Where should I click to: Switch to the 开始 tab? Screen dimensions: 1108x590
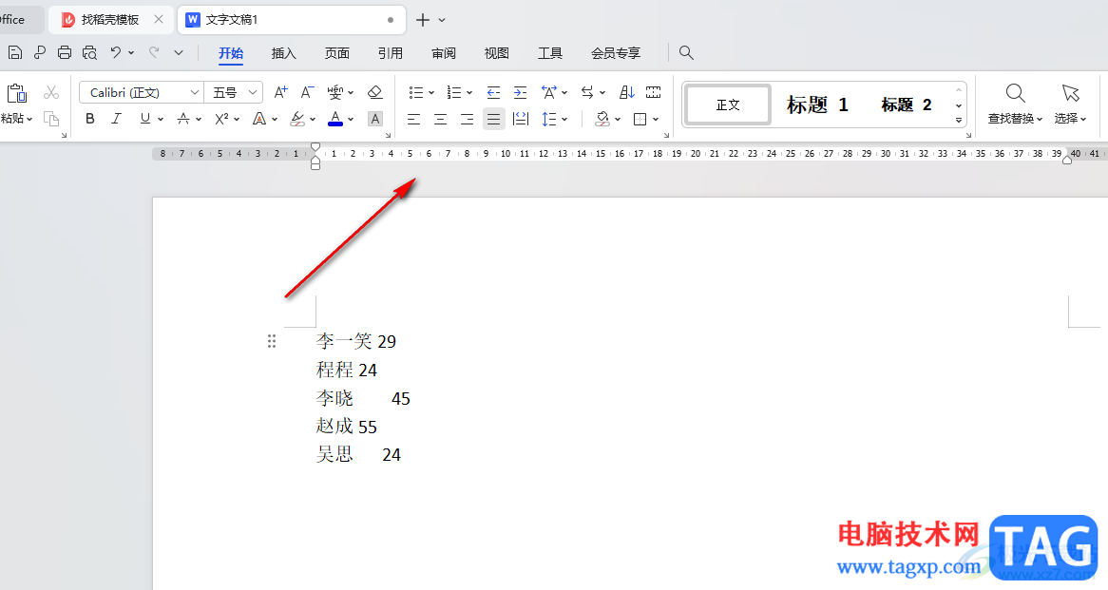pyautogui.click(x=231, y=53)
